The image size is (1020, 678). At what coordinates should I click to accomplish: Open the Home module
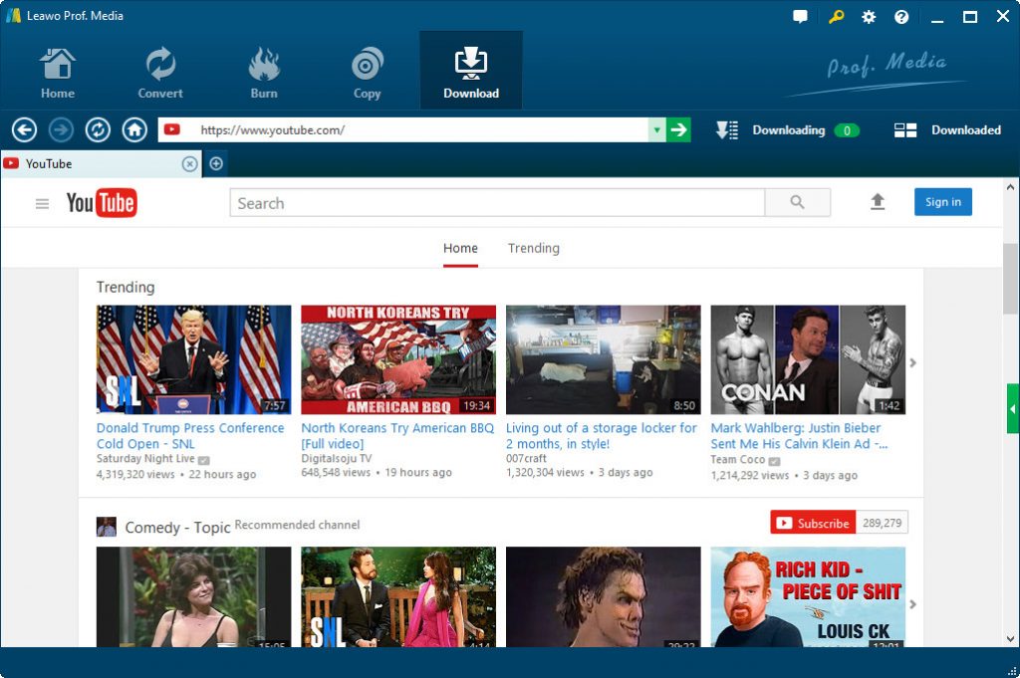57,73
